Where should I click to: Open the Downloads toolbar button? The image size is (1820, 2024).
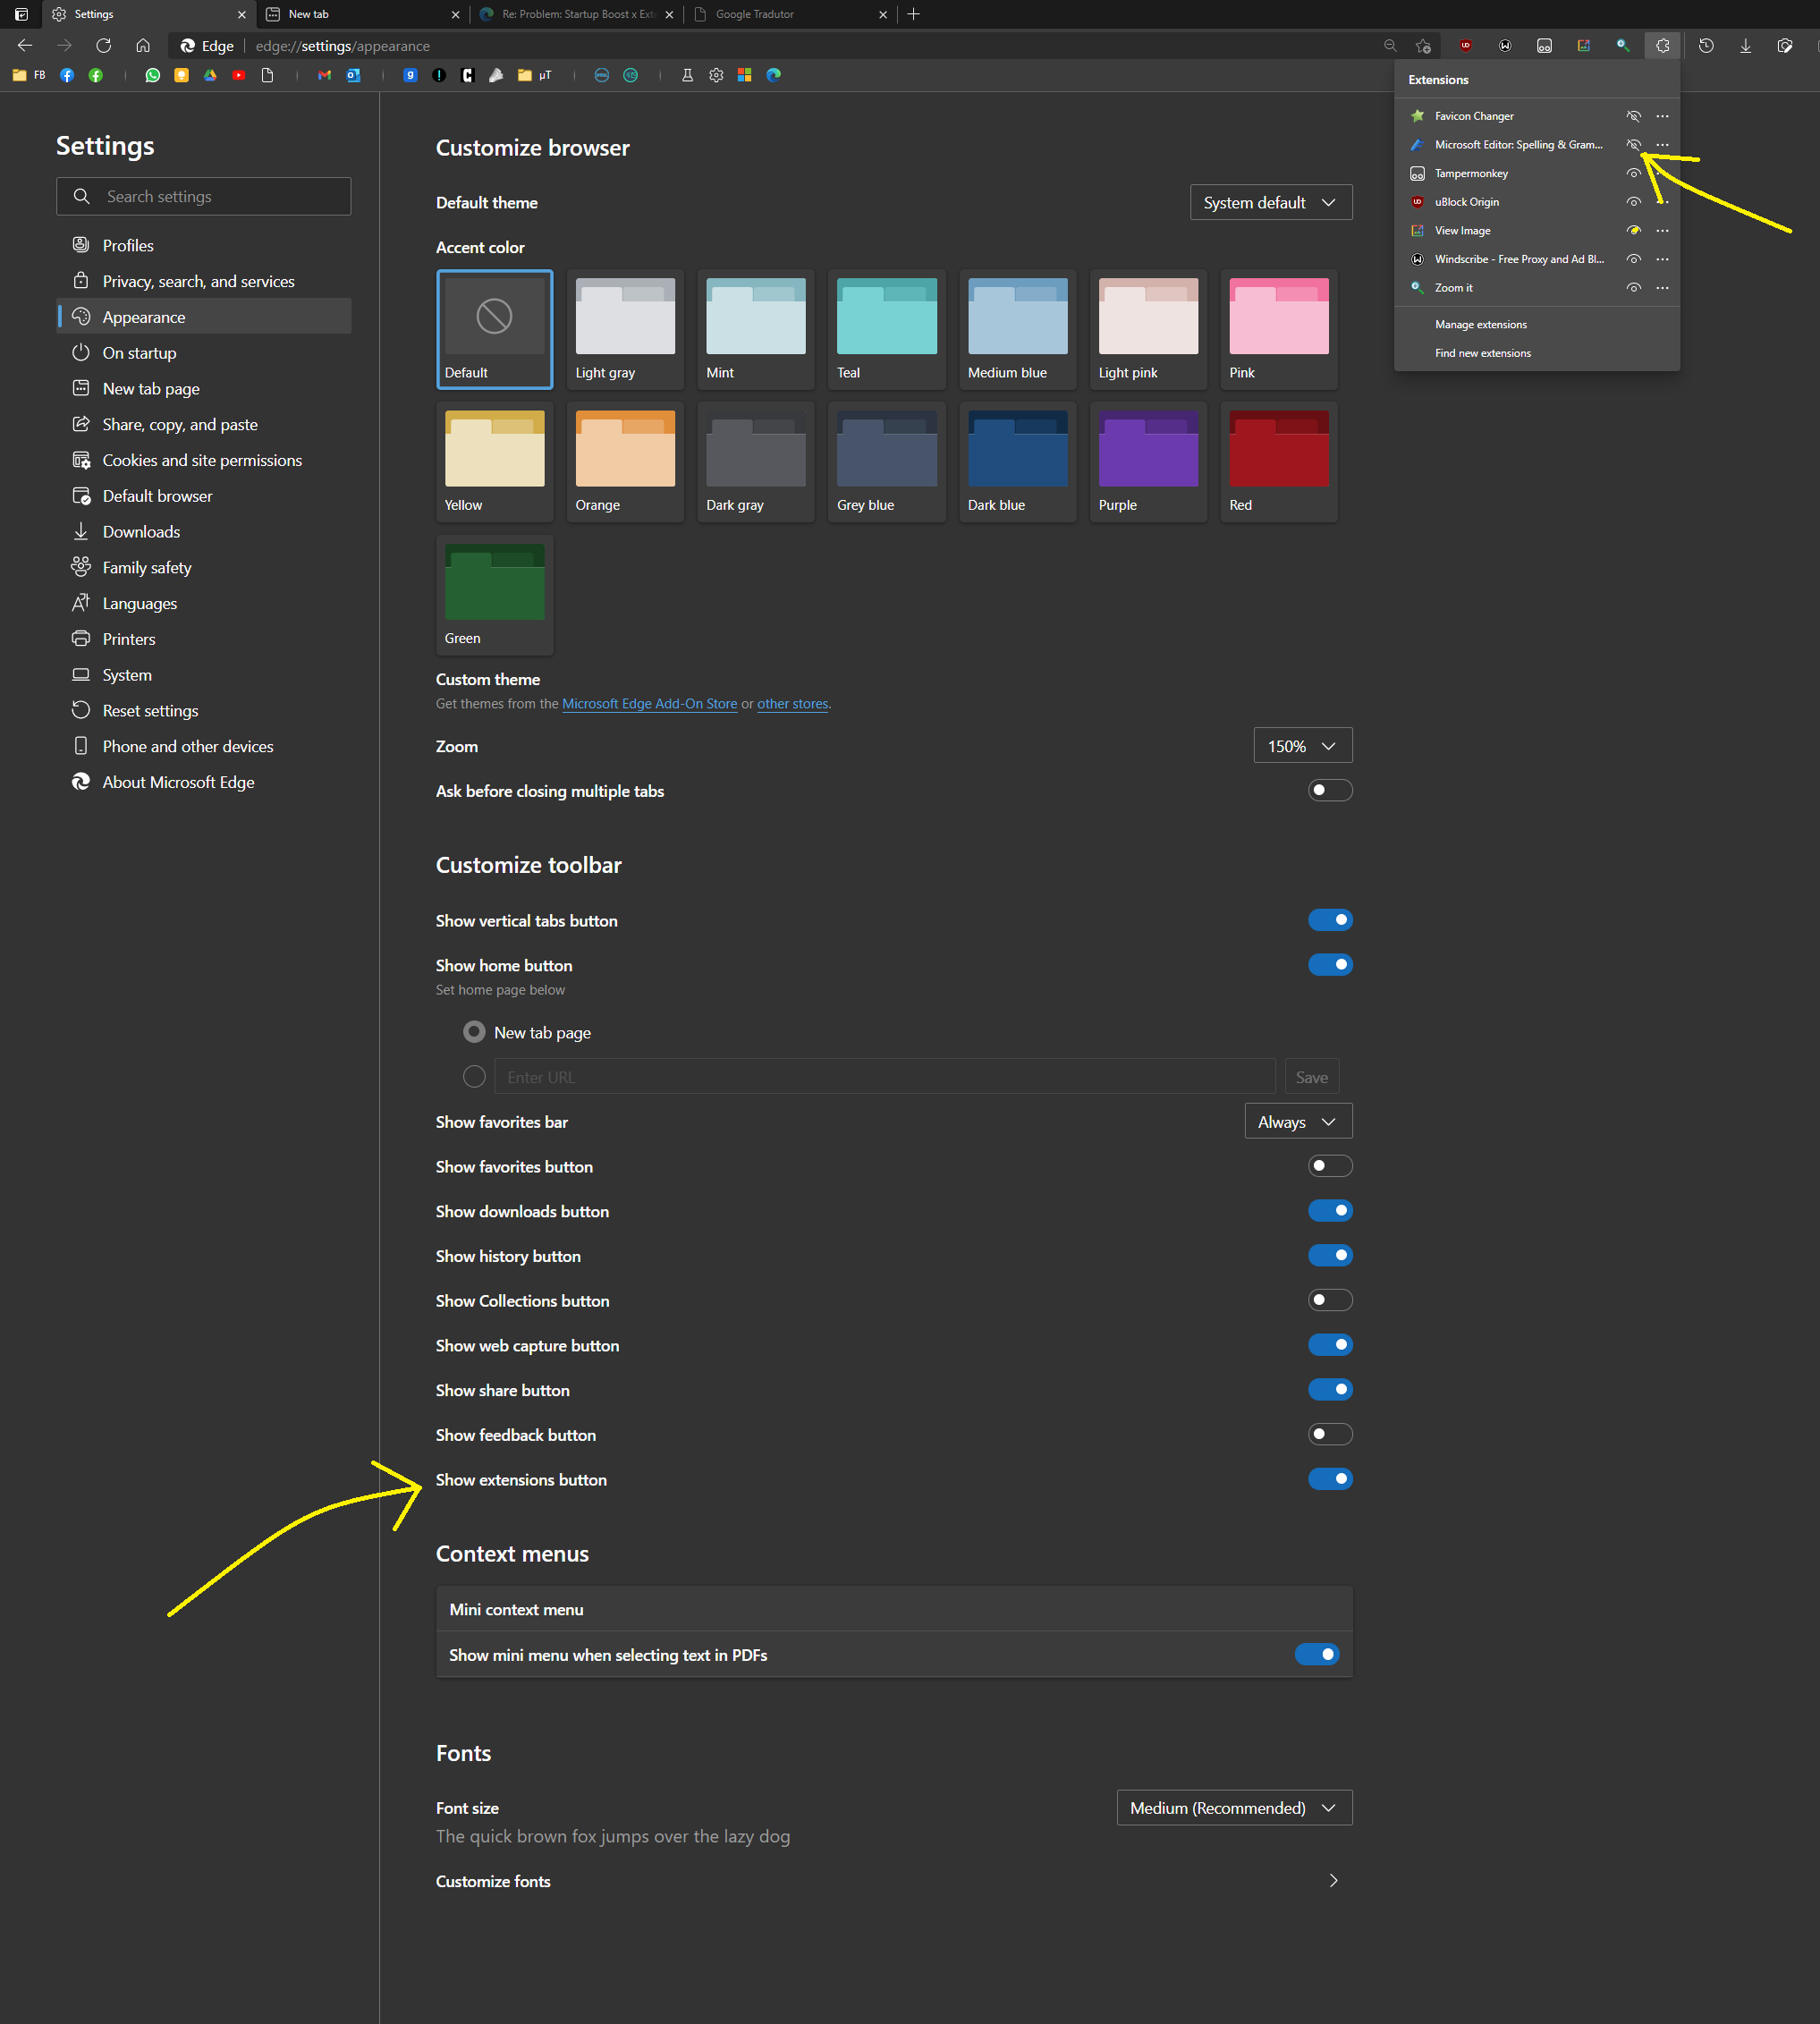pos(1745,46)
